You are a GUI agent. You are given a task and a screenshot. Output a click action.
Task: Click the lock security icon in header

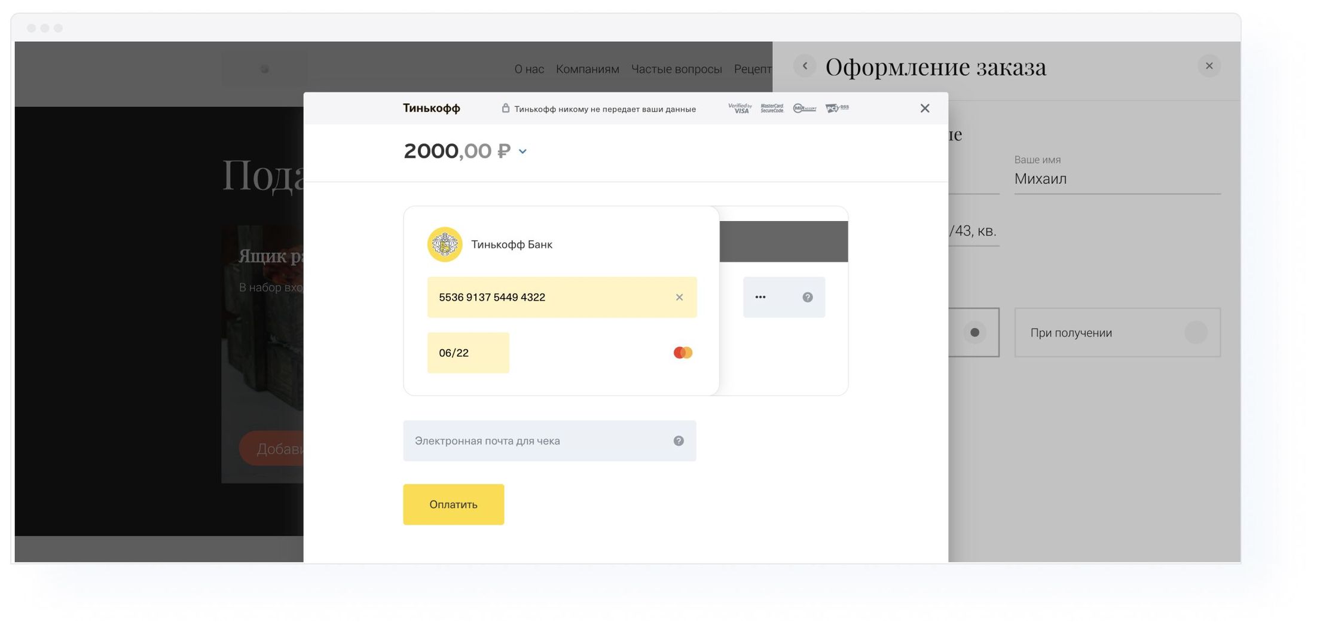(505, 108)
